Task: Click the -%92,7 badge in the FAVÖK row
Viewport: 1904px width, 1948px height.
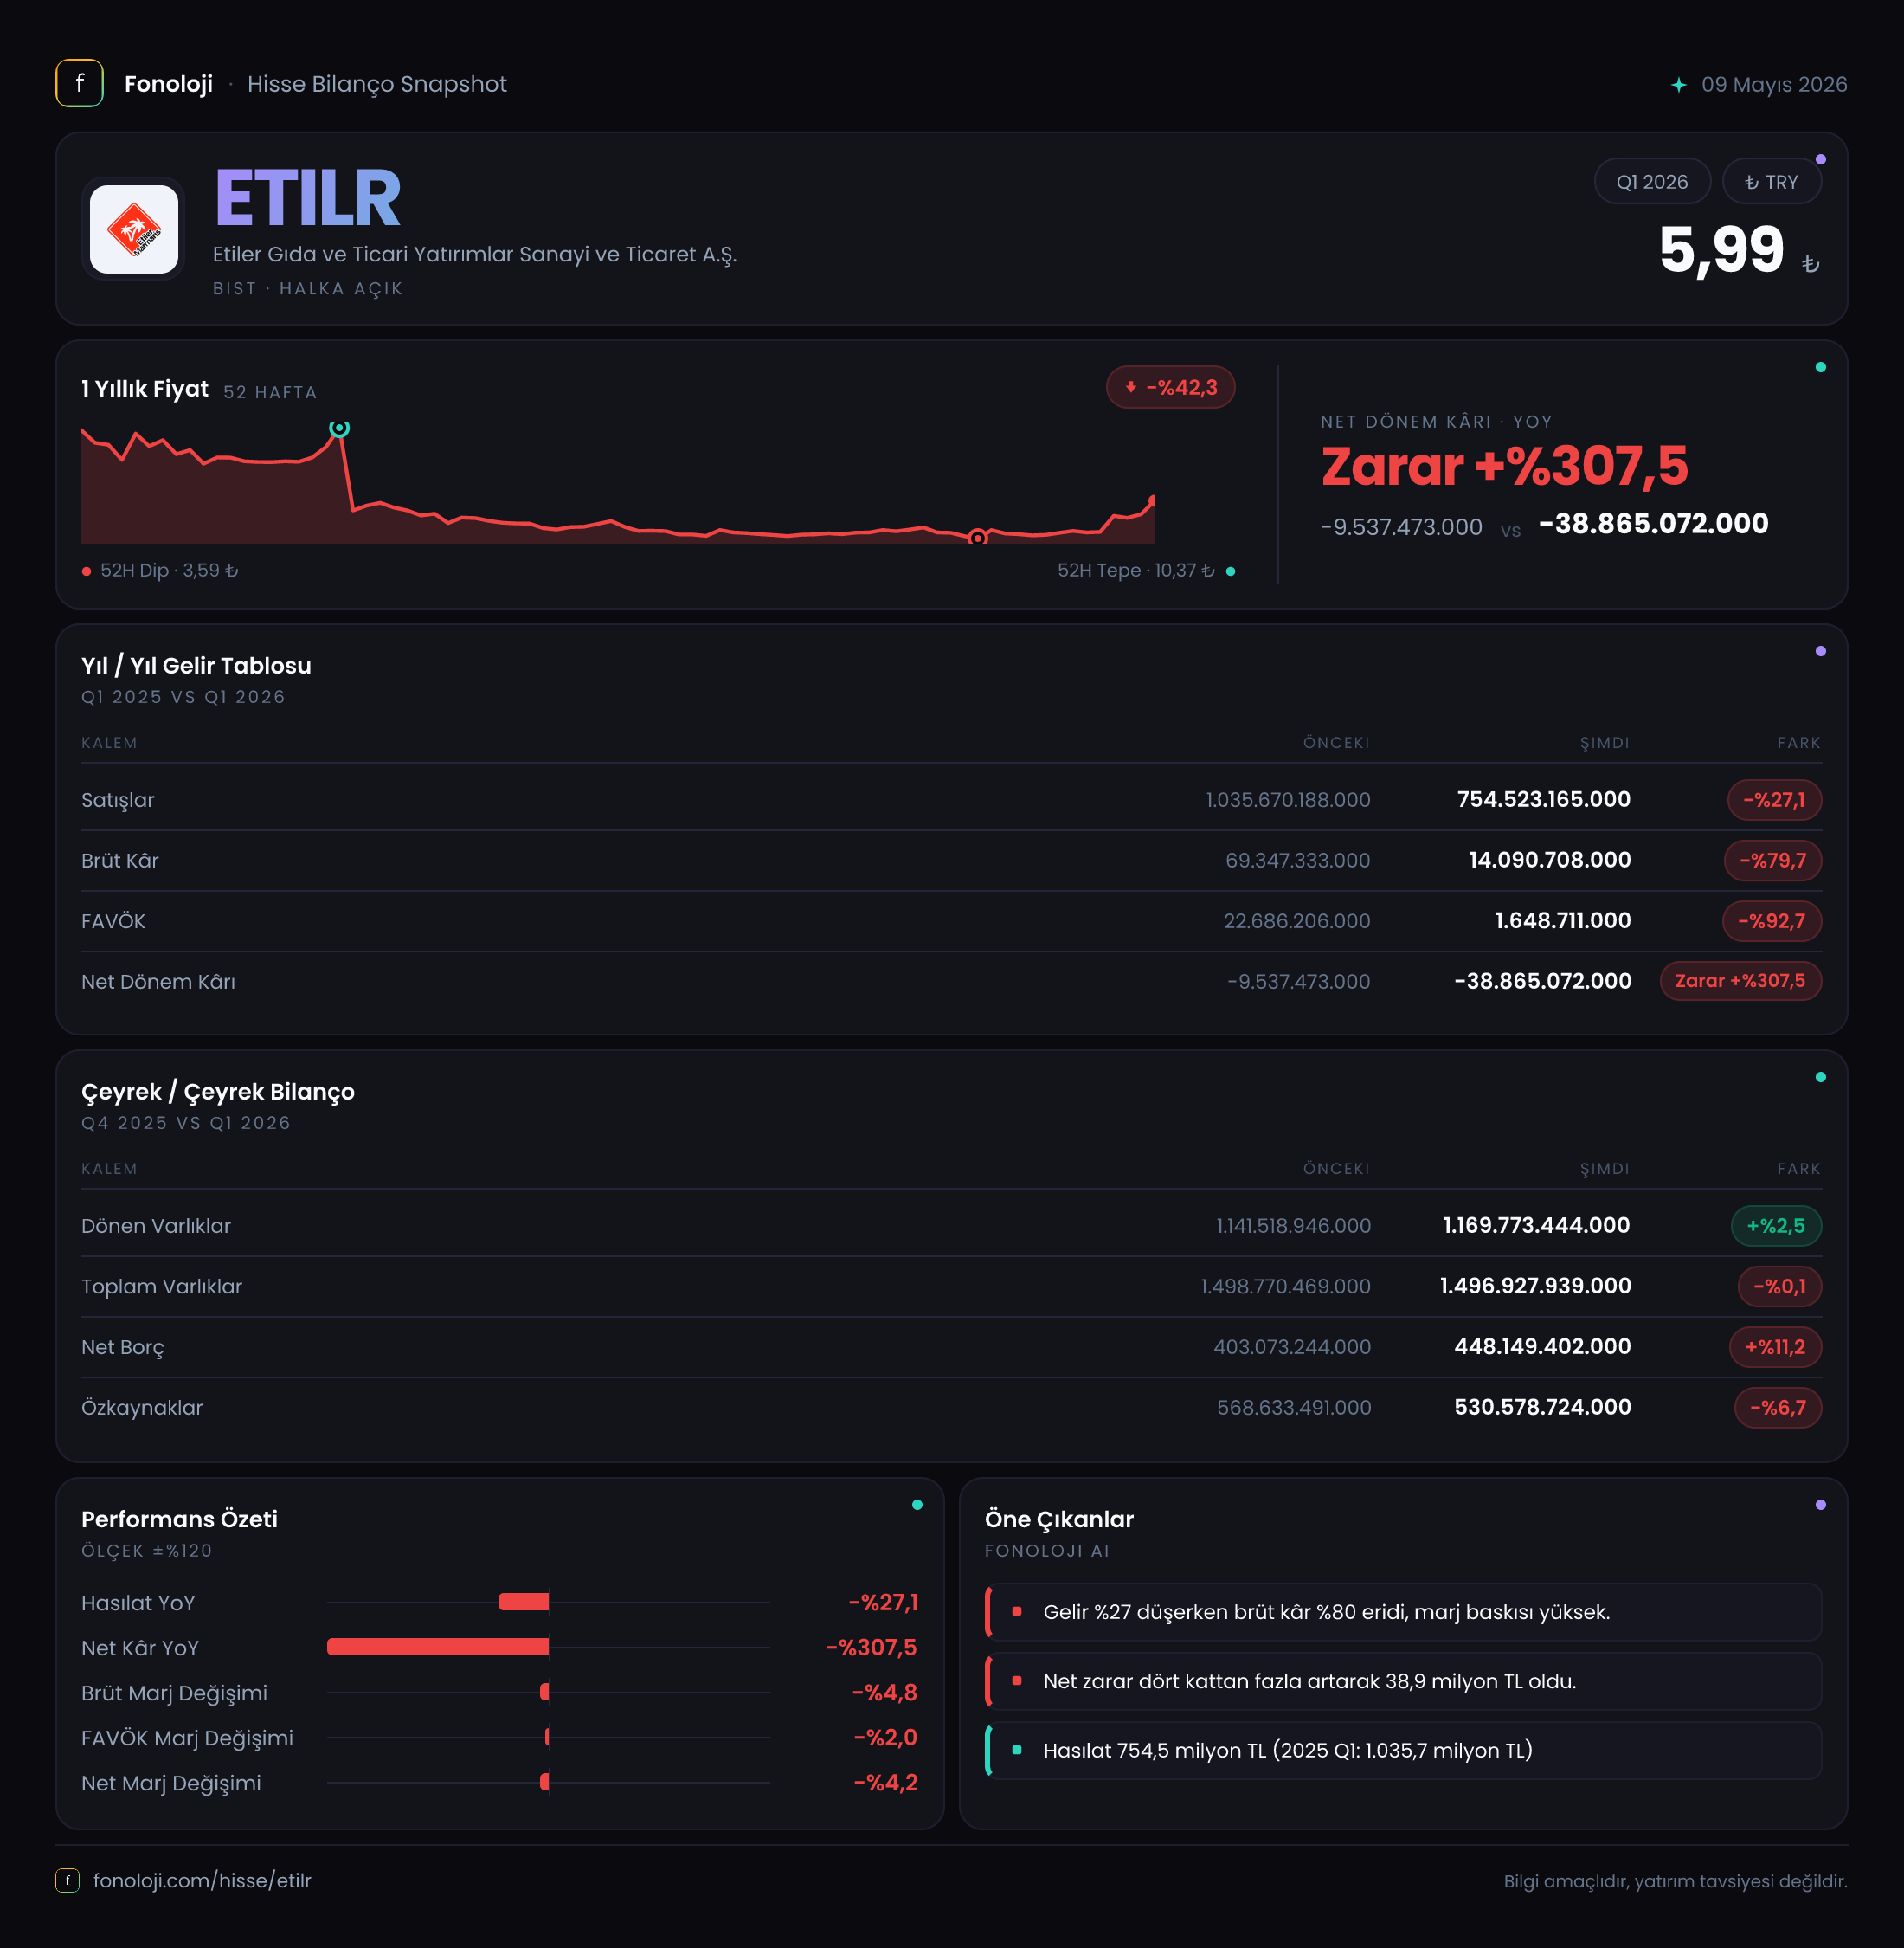Action: click(1771, 921)
